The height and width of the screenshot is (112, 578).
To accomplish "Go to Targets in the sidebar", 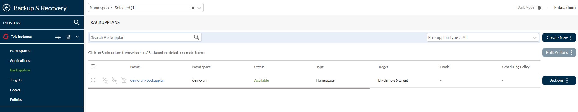I will point(16,80).
